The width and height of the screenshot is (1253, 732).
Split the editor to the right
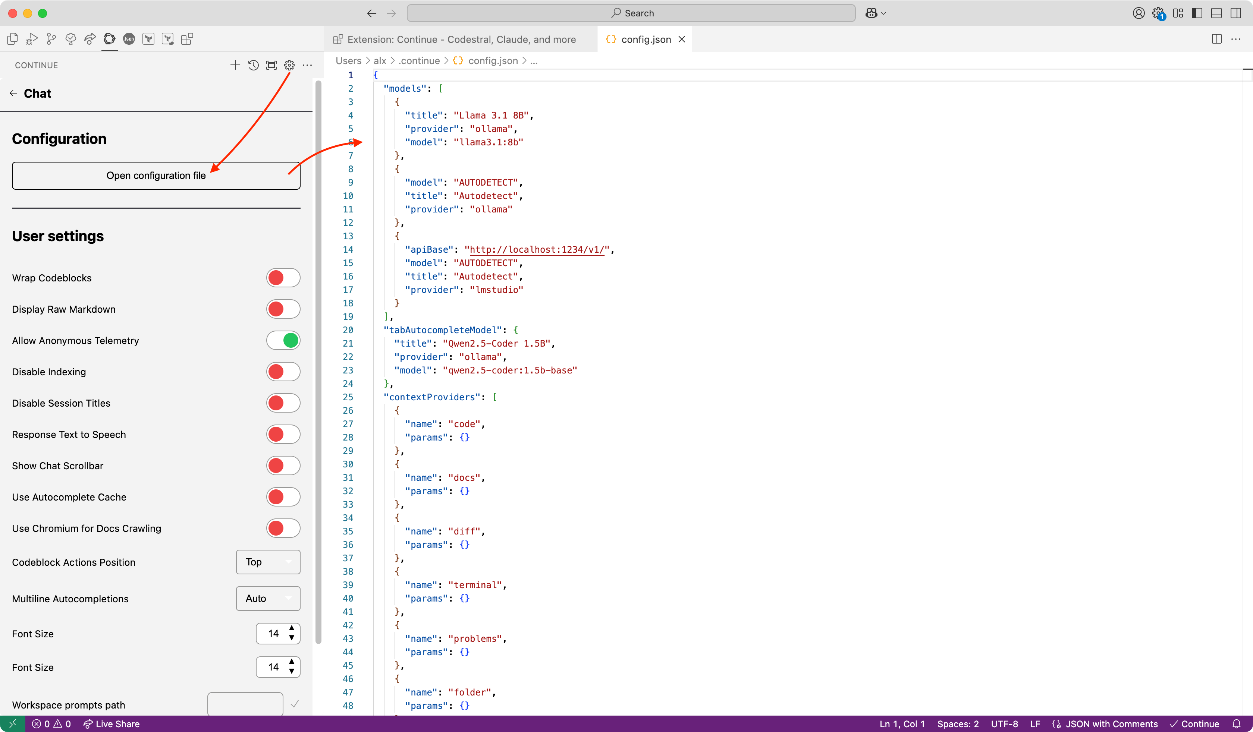[x=1216, y=39]
